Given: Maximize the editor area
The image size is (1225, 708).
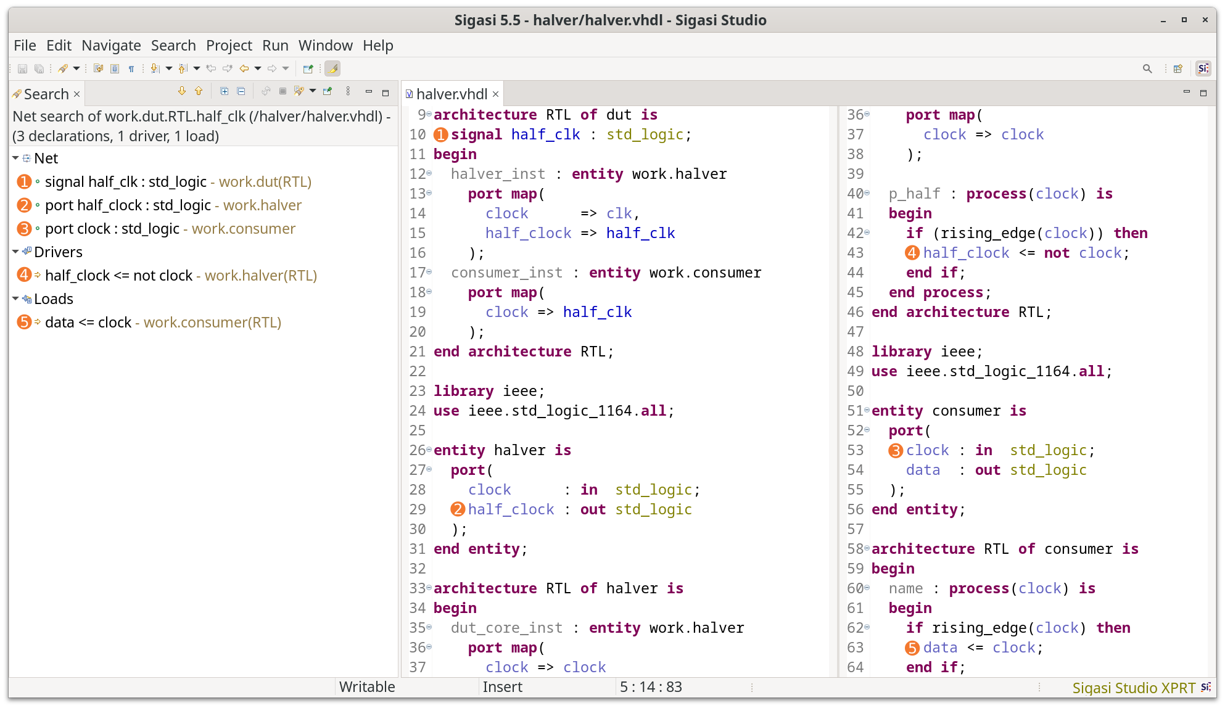Looking at the screenshot, I should coord(1203,93).
